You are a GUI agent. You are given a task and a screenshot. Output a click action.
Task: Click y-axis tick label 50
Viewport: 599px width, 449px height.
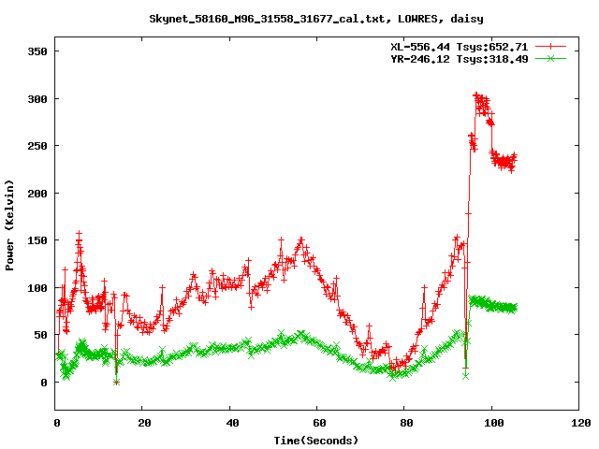[x=40, y=335]
